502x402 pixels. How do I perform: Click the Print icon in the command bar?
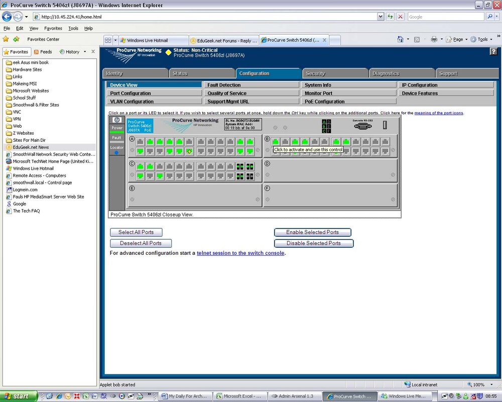coord(434,39)
